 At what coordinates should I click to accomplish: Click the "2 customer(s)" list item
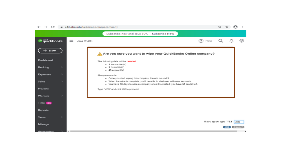(x=116, y=67)
